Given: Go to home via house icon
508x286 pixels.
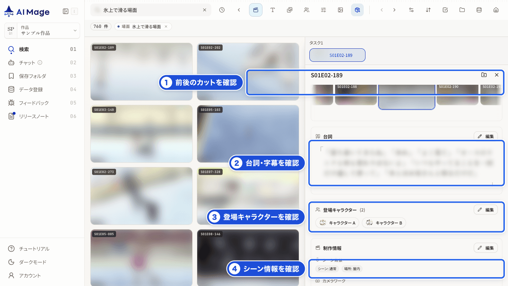Looking at the screenshot, I should click(496, 10).
